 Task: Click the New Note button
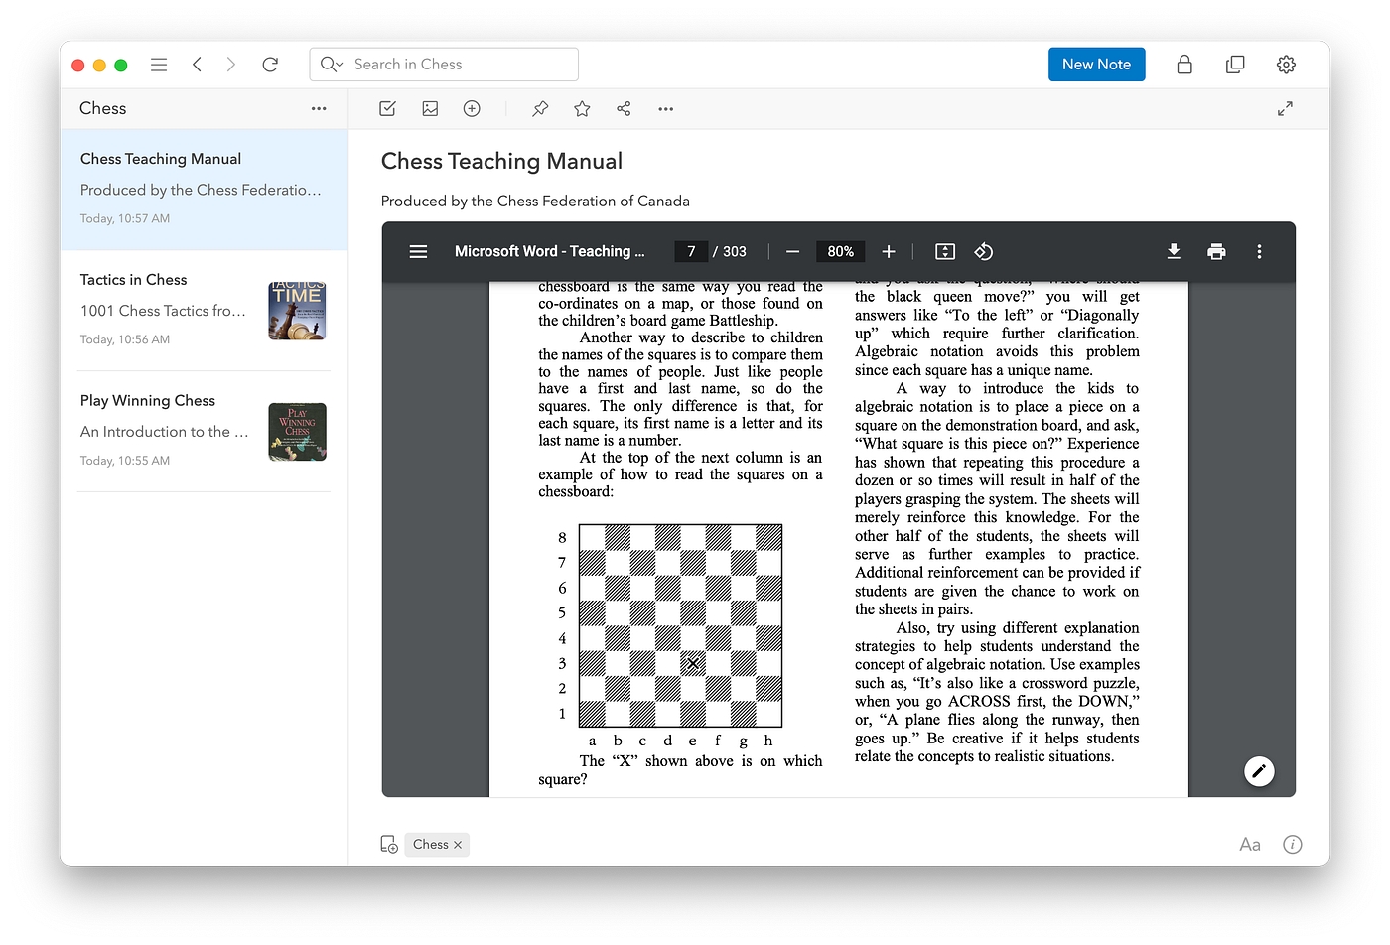click(1096, 65)
